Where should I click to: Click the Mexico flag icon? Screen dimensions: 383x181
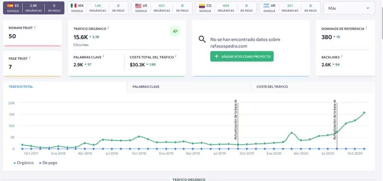point(74,6)
